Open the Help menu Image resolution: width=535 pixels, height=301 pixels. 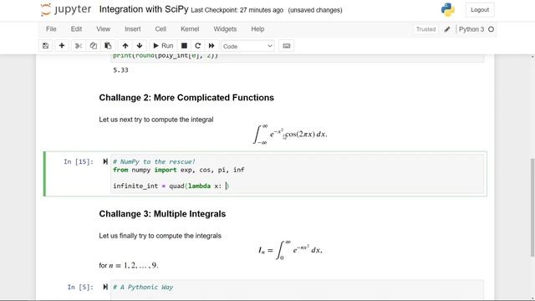point(257,29)
